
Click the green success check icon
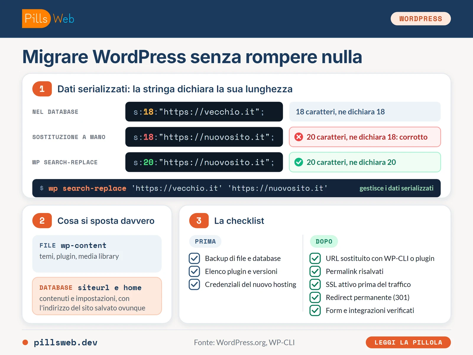tap(299, 162)
